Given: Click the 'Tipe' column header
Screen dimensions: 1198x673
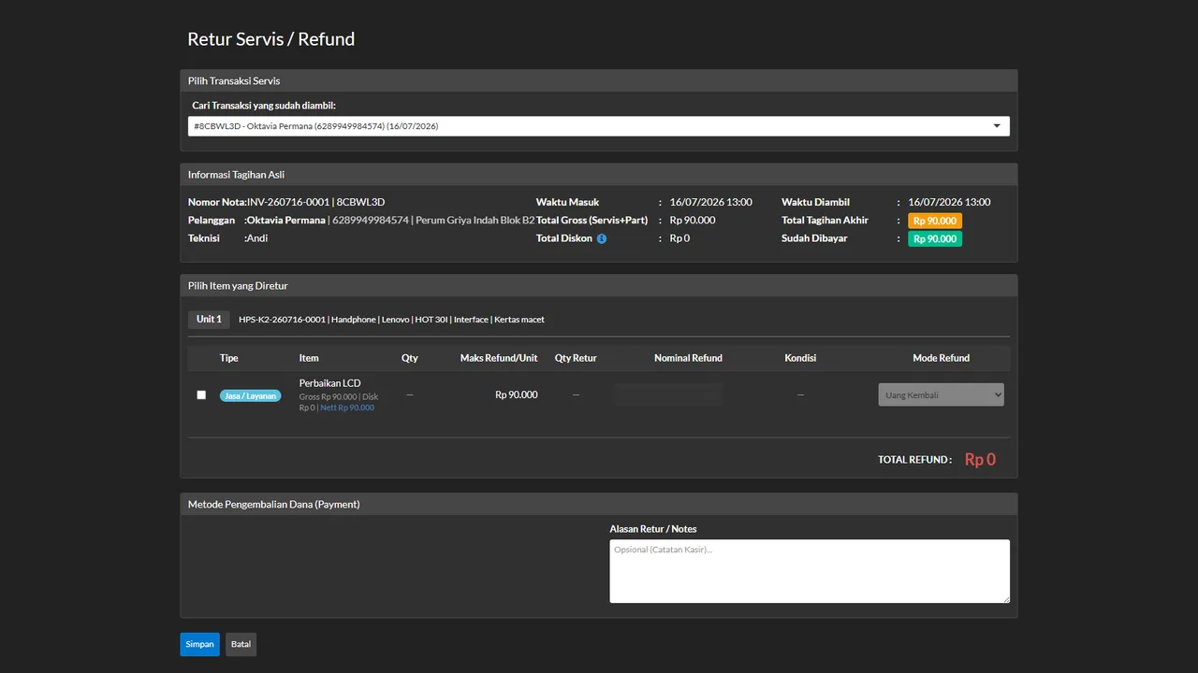Looking at the screenshot, I should (229, 358).
